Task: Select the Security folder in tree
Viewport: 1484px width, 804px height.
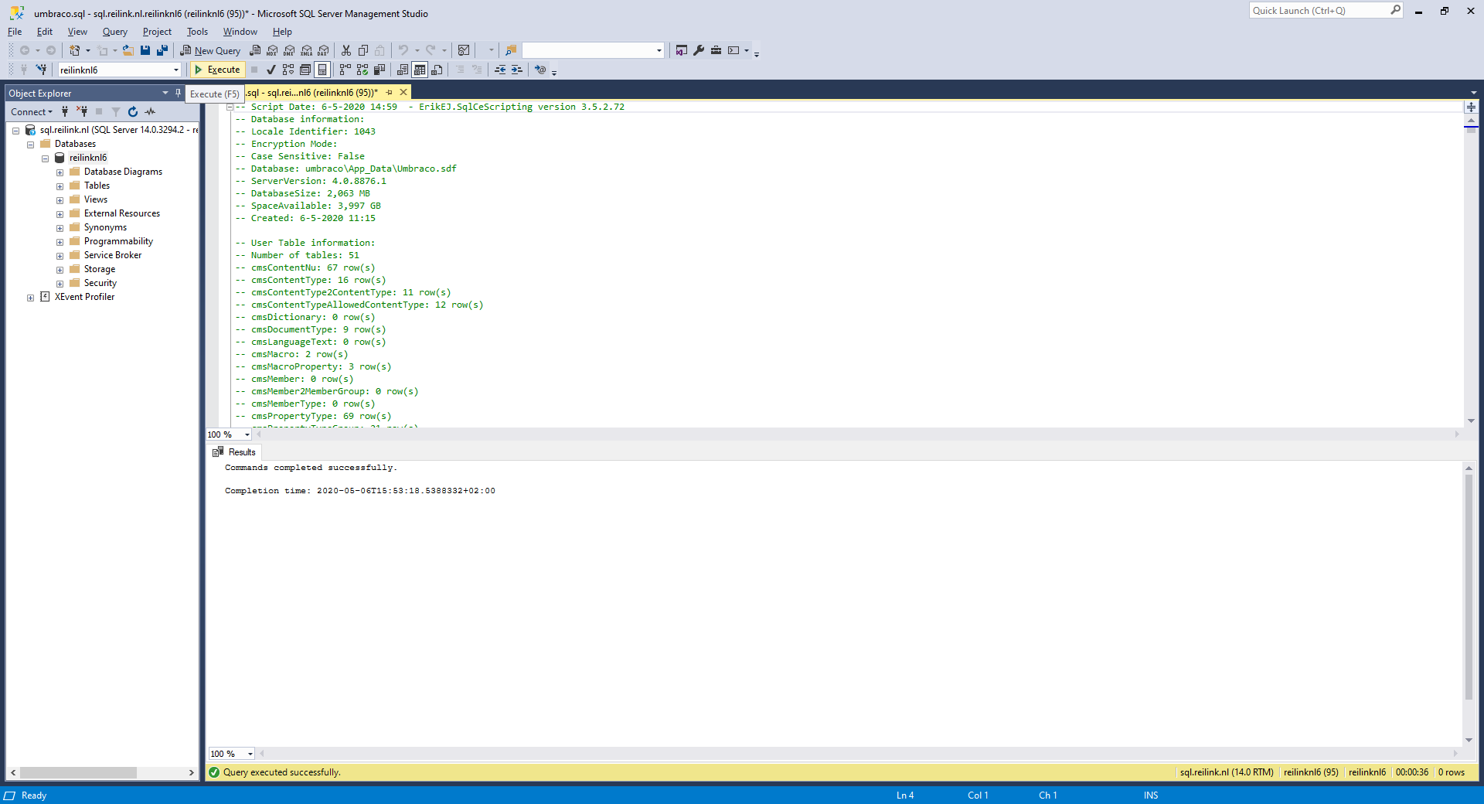Action: (100, 283)
